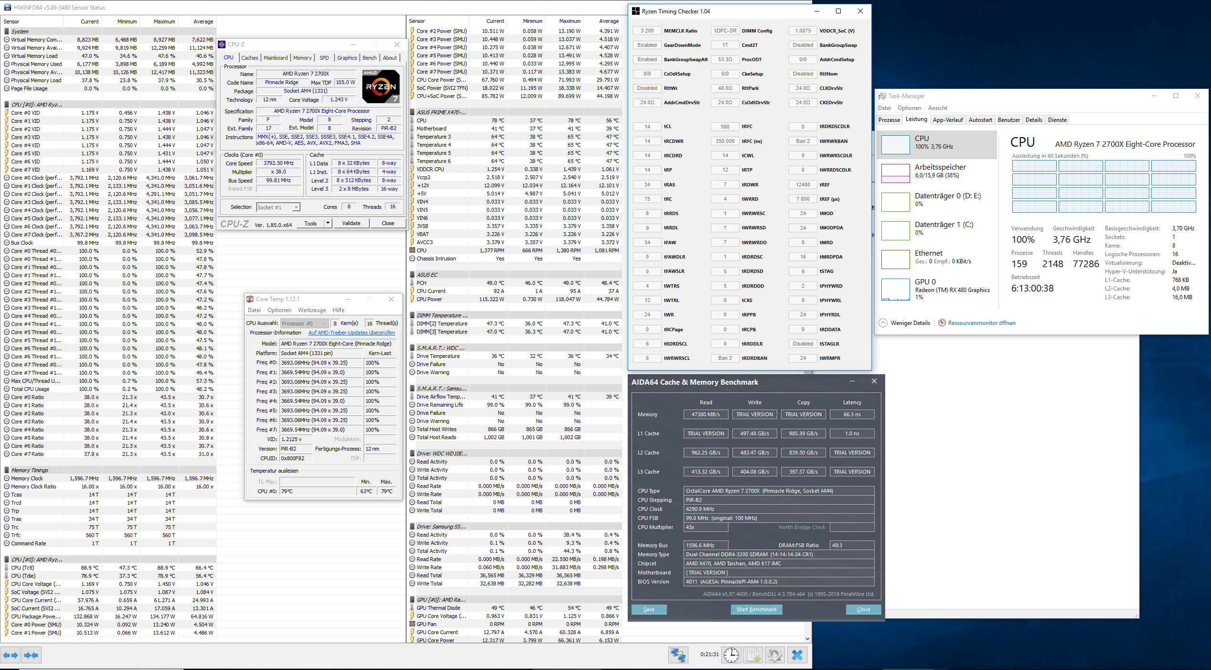Click HWiNFO expand columns arrows icon
Viewport: 1211px width, 670px height.
11,655
